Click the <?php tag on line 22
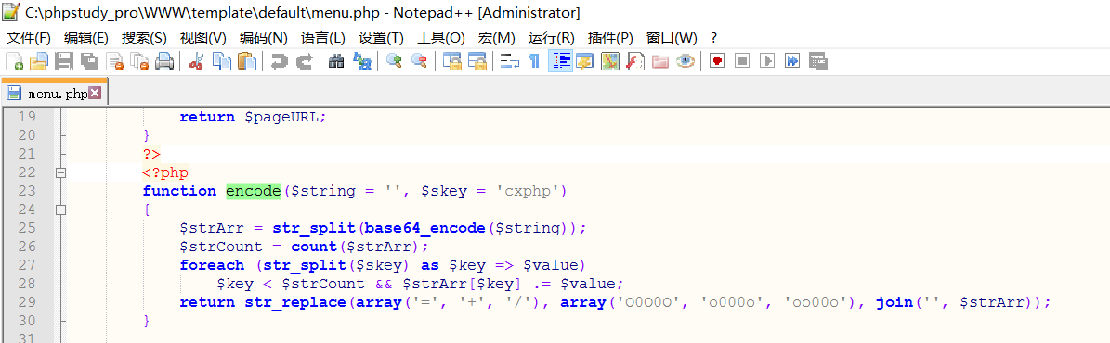 coord(165,172)
